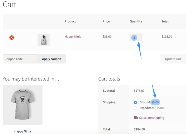This screenshot has width=187, height=134.
Task: Open the hoodie product thumbnail in cart row
Action: [x=44, y=40]
